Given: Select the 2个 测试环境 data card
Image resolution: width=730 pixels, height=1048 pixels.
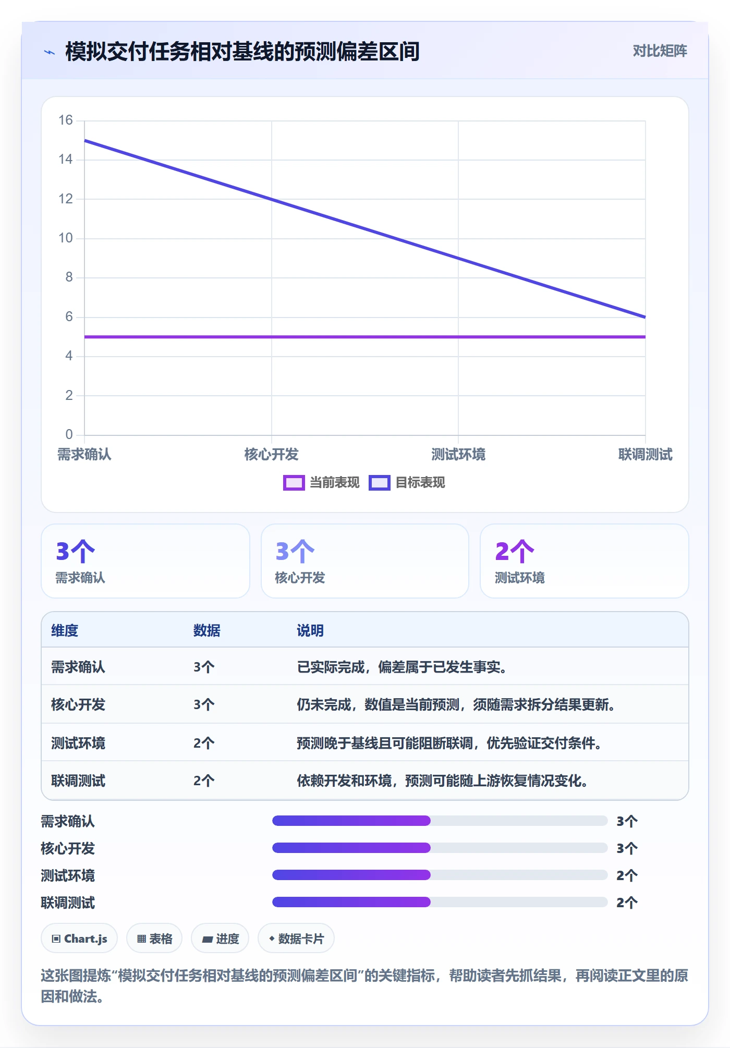Looking at the screenshot, I should coord(585,561).
